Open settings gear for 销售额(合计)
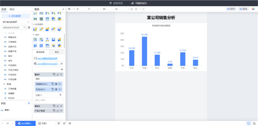The width and height of the screenshot is (258, 126). 56,84
